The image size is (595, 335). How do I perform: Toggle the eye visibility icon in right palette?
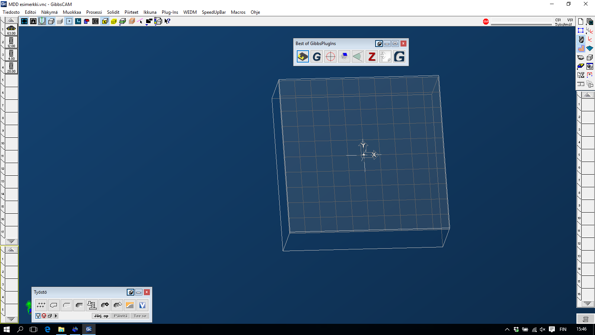[580, 57]
